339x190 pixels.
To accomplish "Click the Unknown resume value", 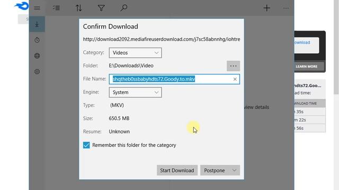I will point(119,131).
